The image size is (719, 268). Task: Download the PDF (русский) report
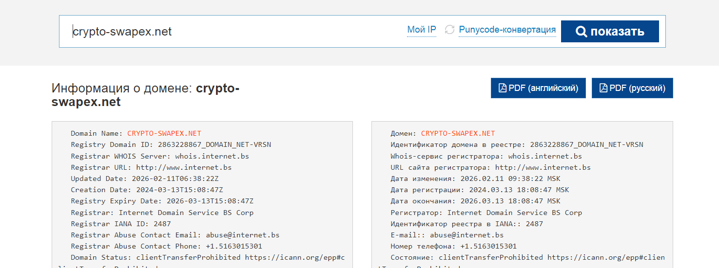pos(632,88)
